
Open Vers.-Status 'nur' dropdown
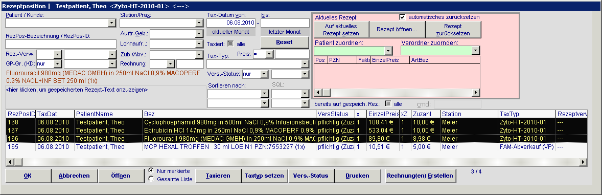(264, 74)
